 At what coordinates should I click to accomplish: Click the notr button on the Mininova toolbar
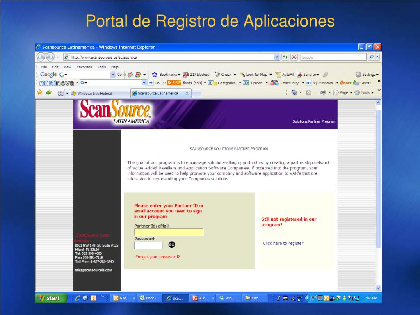point(345,83)
